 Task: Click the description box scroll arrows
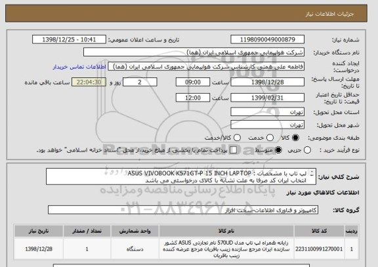(x=312, y=173)
